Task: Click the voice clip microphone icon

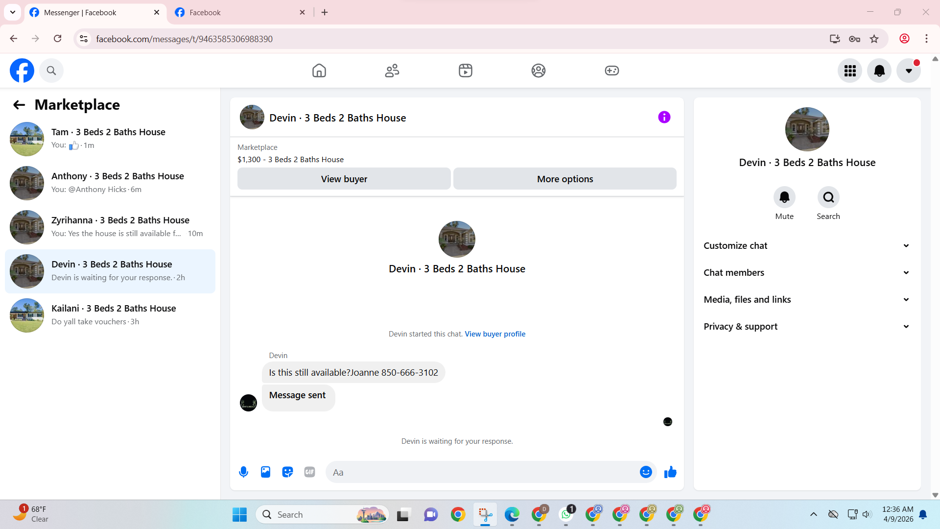Action: click(x=243, y=472)
